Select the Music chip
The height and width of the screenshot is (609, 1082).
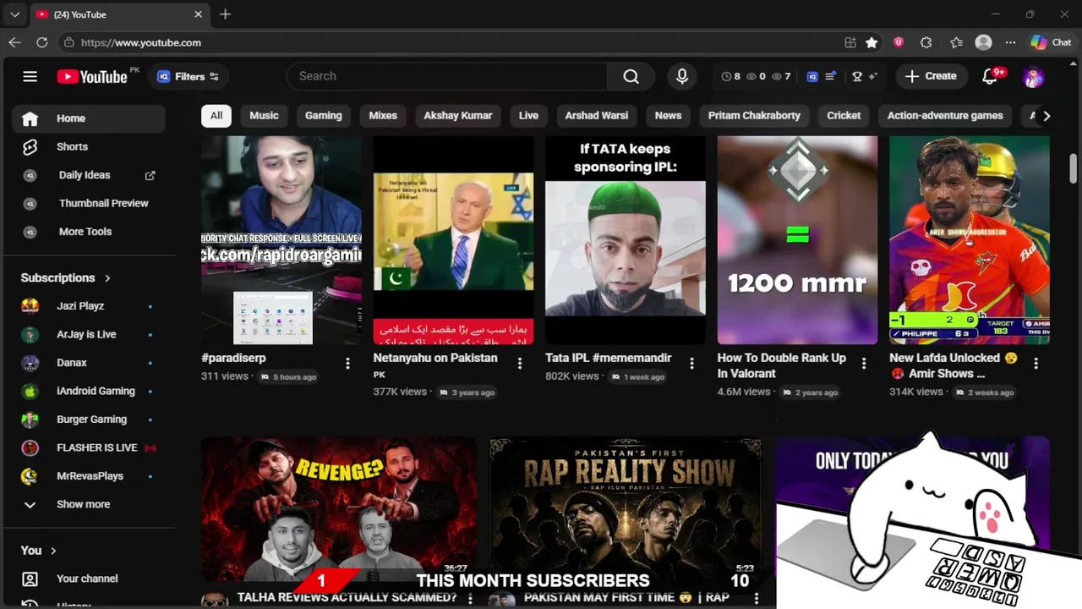[x=264, y=116]
